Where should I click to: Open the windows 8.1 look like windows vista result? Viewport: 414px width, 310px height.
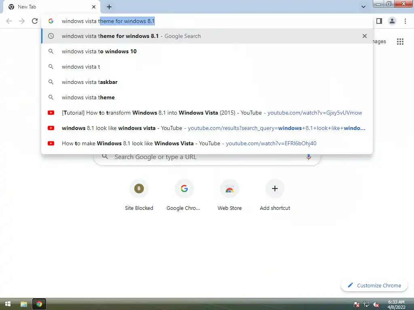[x=207, y=128]
